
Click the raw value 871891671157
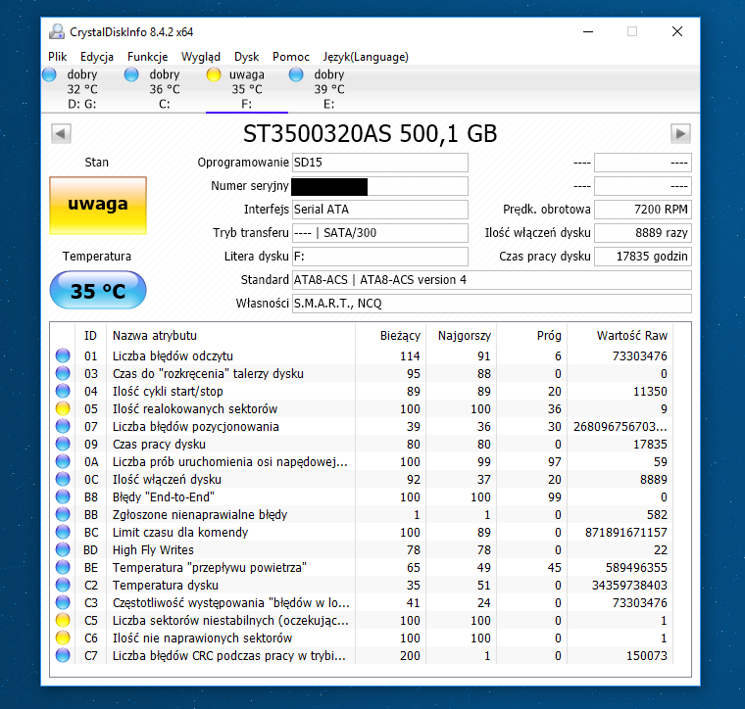pyautogui.click(x=625, y=532)
